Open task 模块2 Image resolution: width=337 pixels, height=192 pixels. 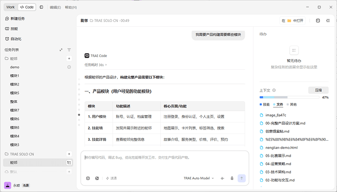[15, 85]
